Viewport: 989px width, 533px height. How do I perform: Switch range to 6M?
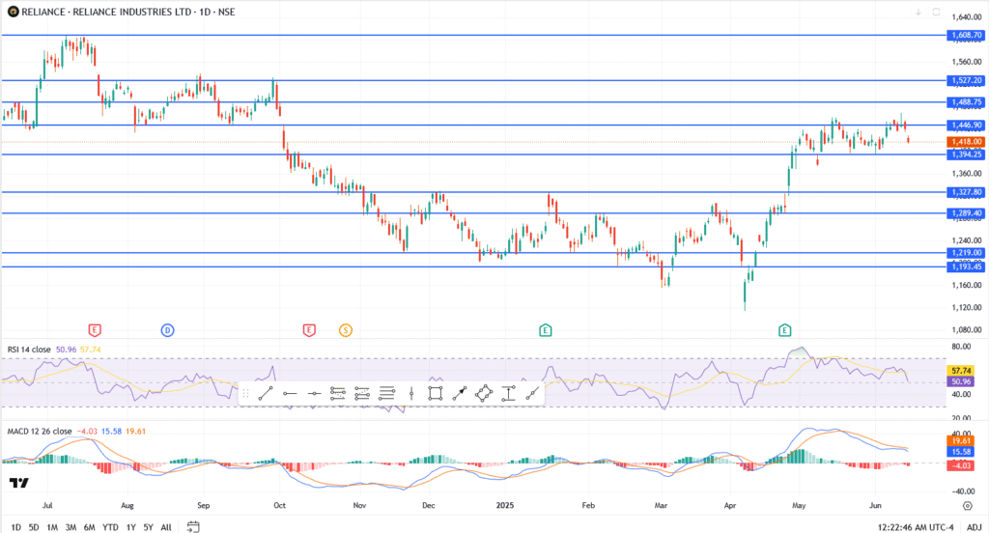[90, 527]
